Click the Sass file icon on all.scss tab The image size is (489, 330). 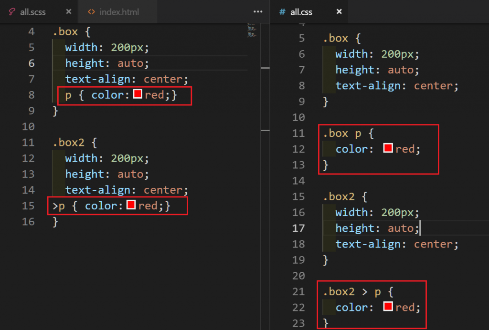pyautogui.click(x=12, y=12)
